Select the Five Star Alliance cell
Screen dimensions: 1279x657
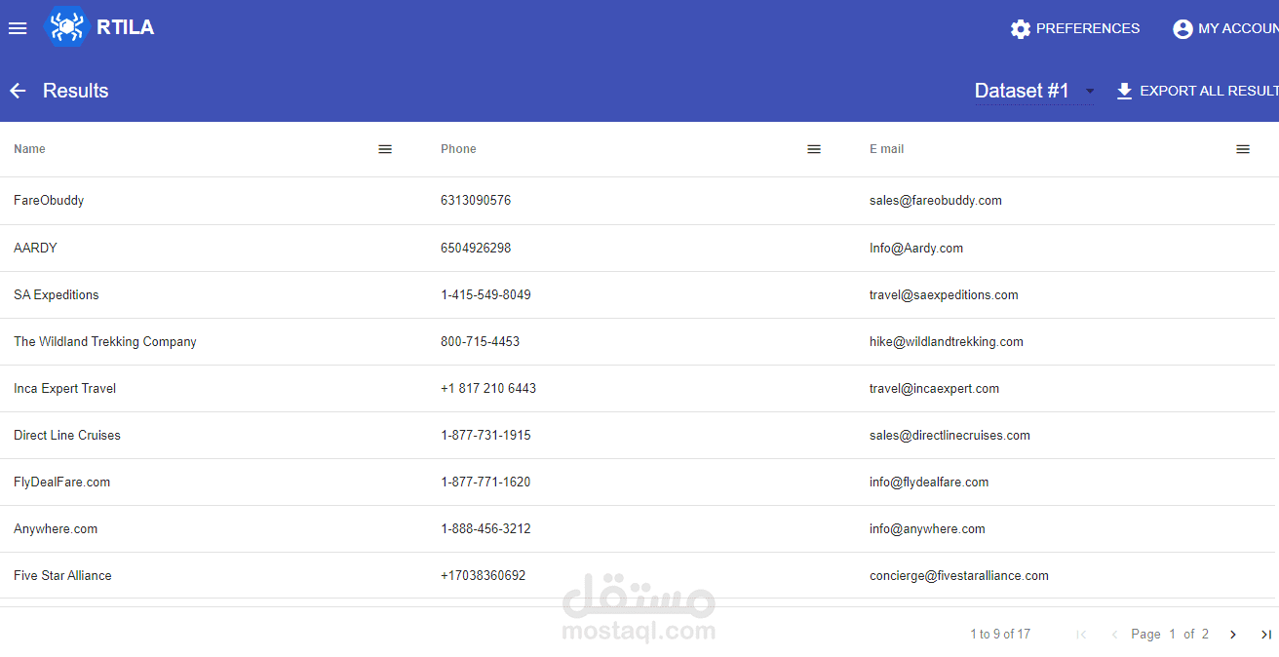click(62, 575)
